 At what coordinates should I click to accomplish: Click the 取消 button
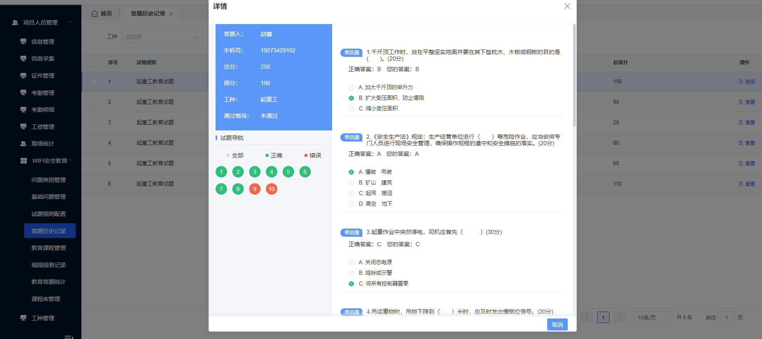coord(557,325)
